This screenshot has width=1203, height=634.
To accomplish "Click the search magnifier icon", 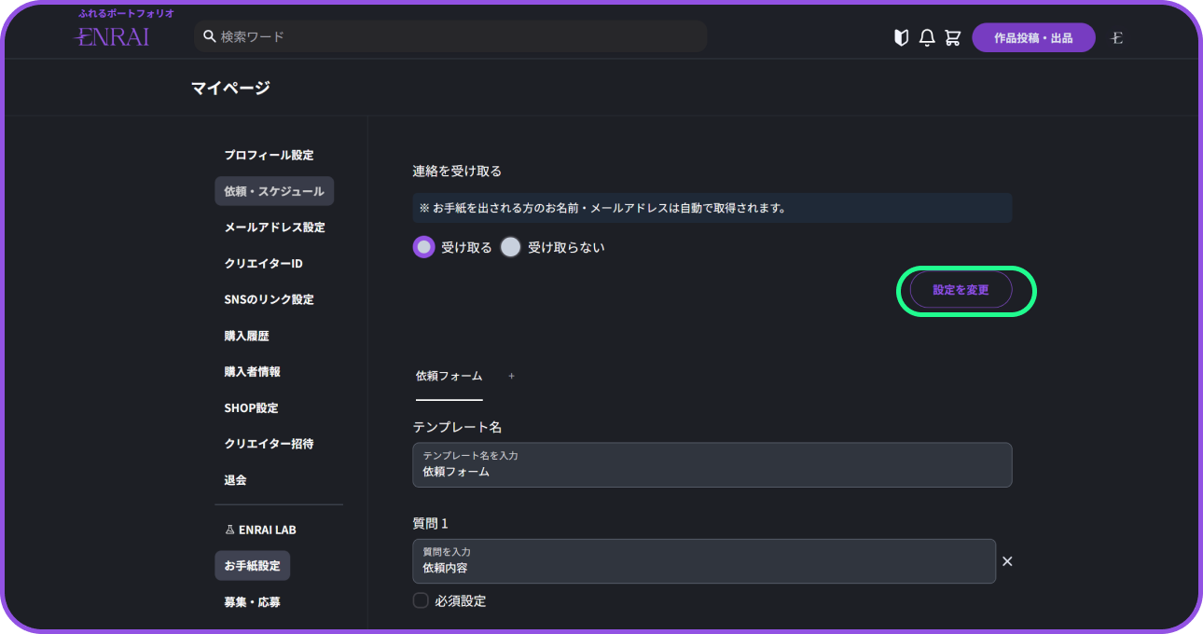I will point(210,36).
